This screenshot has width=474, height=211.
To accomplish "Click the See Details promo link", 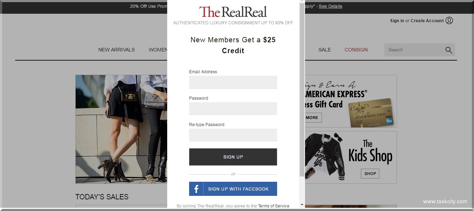I will click(x=330, y=6).
